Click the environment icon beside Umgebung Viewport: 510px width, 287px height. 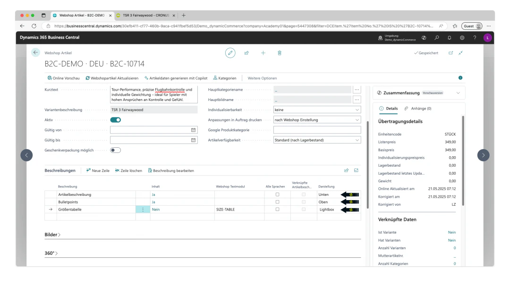tap(380, 38)
